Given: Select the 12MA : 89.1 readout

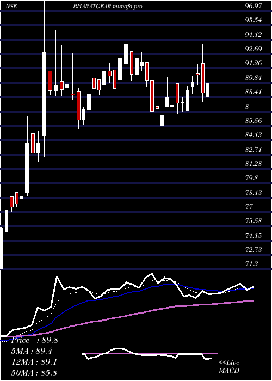Looking at the screenshot, I should (x=34, y=362).
